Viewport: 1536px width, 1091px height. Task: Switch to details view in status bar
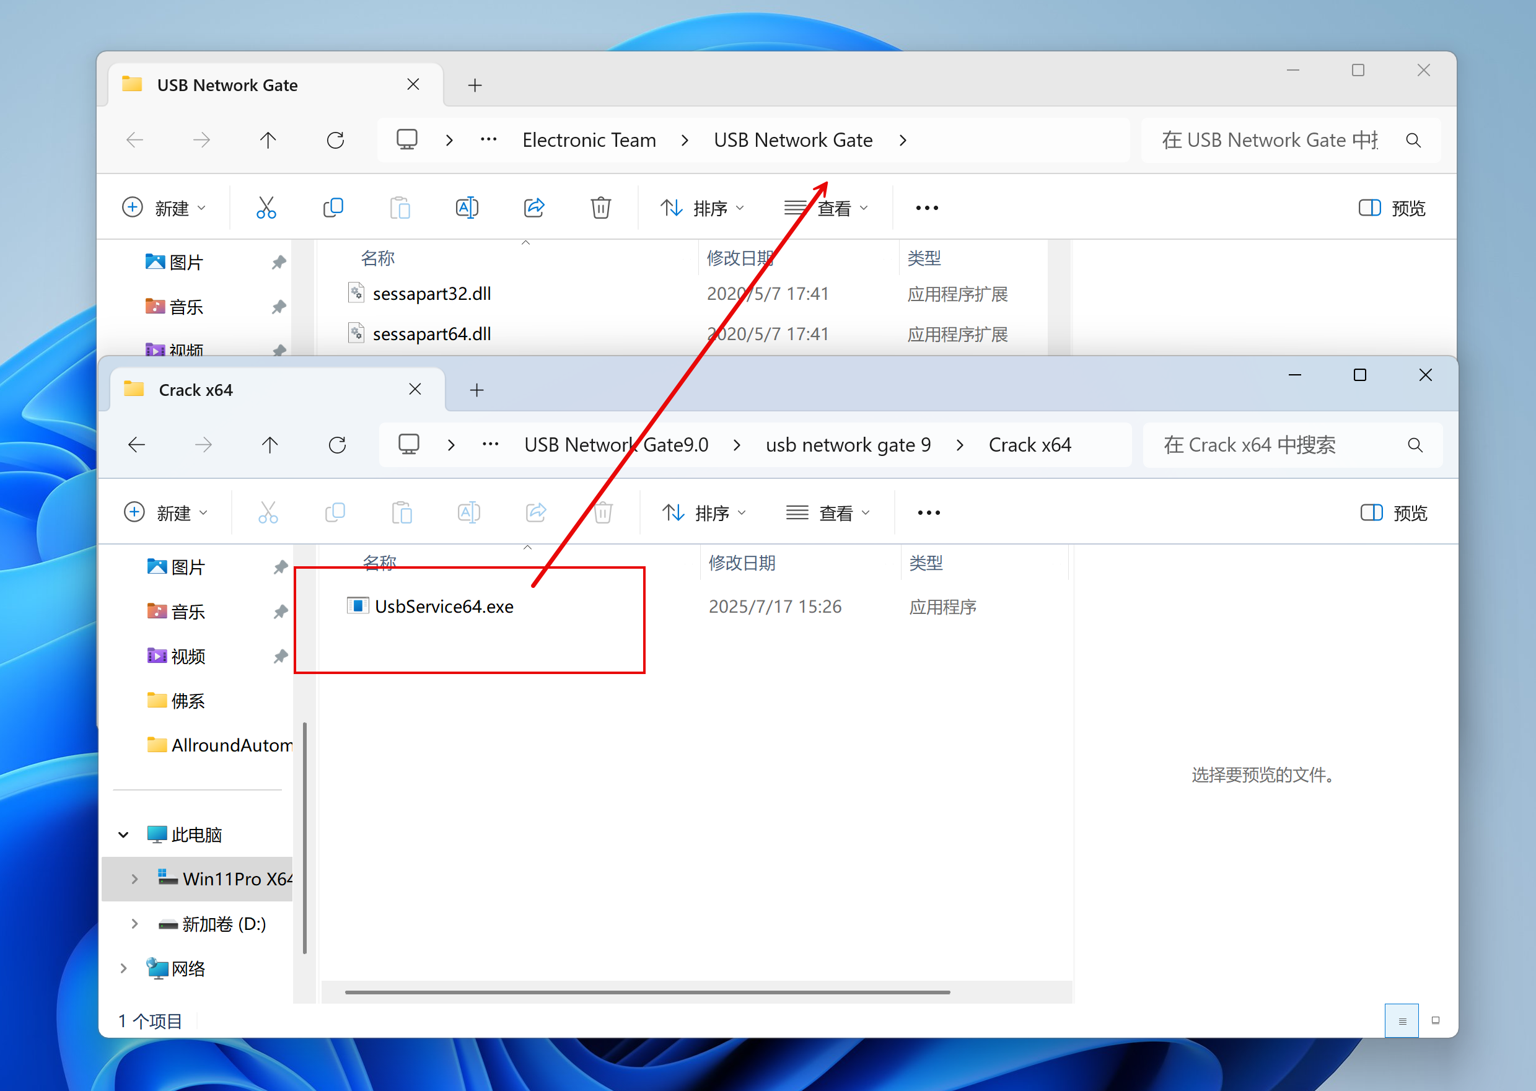(x=1402, y=1020)
